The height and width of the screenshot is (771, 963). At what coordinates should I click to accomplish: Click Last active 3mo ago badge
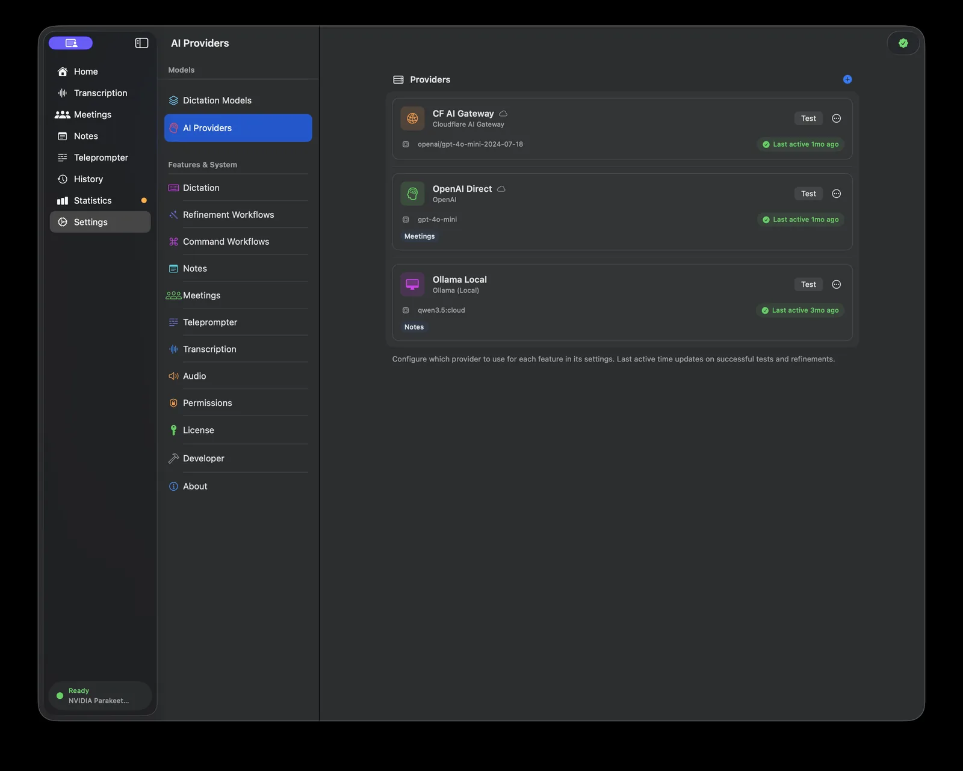tap(800, 310)
